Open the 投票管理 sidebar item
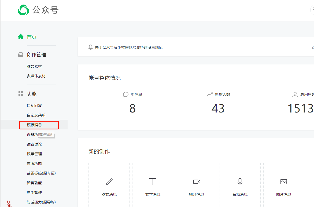 (34, 154)
